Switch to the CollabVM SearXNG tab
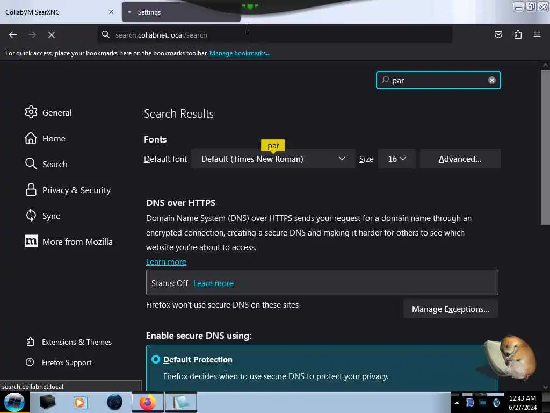The height and width of the screenshot is (413, 550). click(60, 12)
